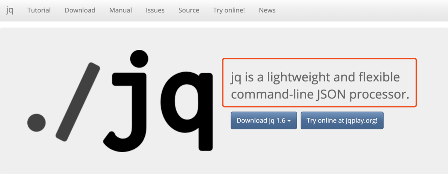The width and height of the screenshot is (448, 174).
Task: Click the large letter j in the logo
Action: coord(126,101)
